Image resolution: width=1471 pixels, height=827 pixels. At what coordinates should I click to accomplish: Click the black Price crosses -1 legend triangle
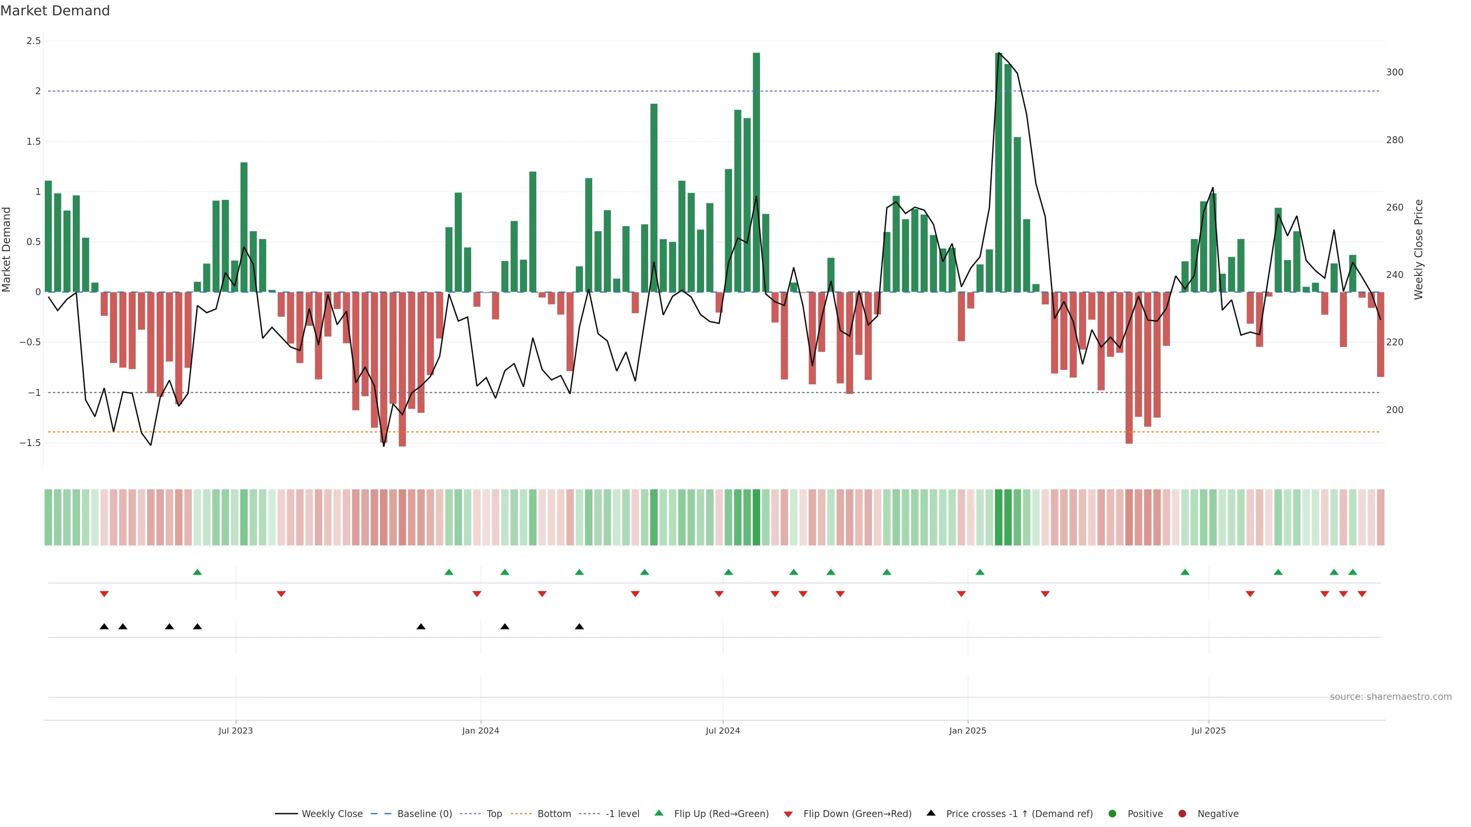(931, 813)
